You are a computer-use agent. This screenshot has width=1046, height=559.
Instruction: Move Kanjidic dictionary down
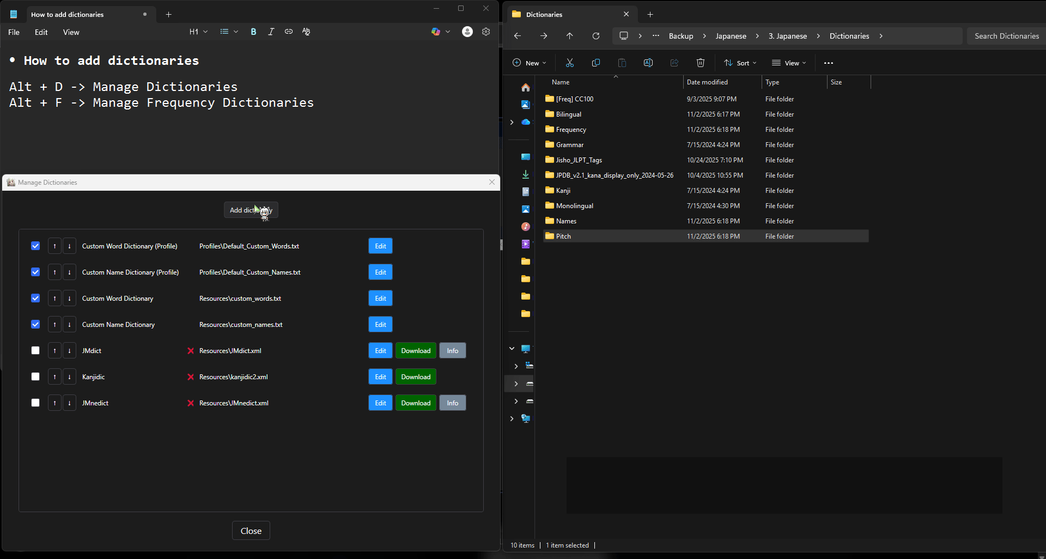(69, 377)
